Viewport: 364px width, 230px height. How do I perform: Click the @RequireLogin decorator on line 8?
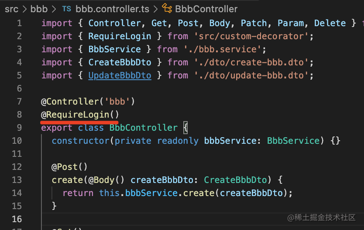(x=80, y=115)
